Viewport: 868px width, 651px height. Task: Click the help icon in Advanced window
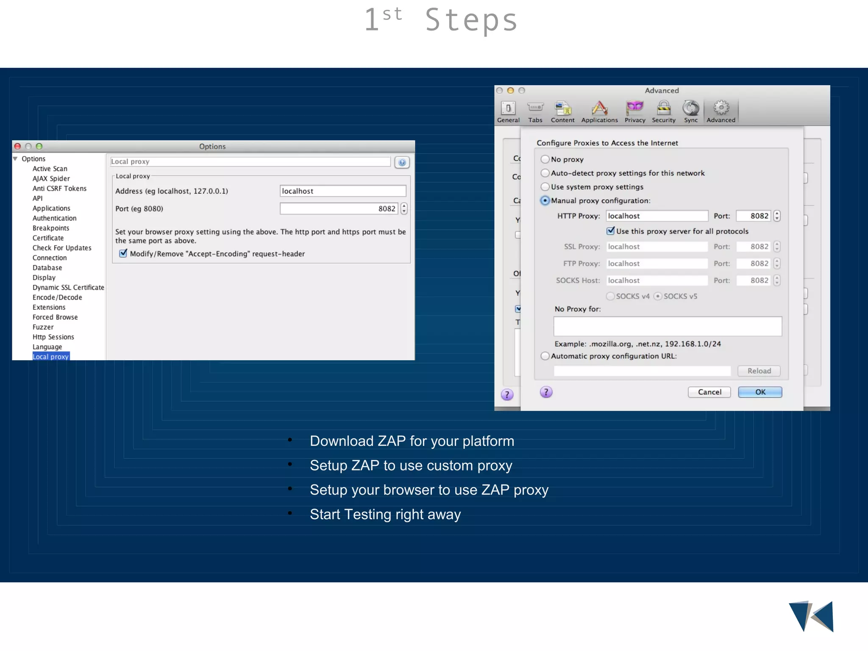pos(507,395)
